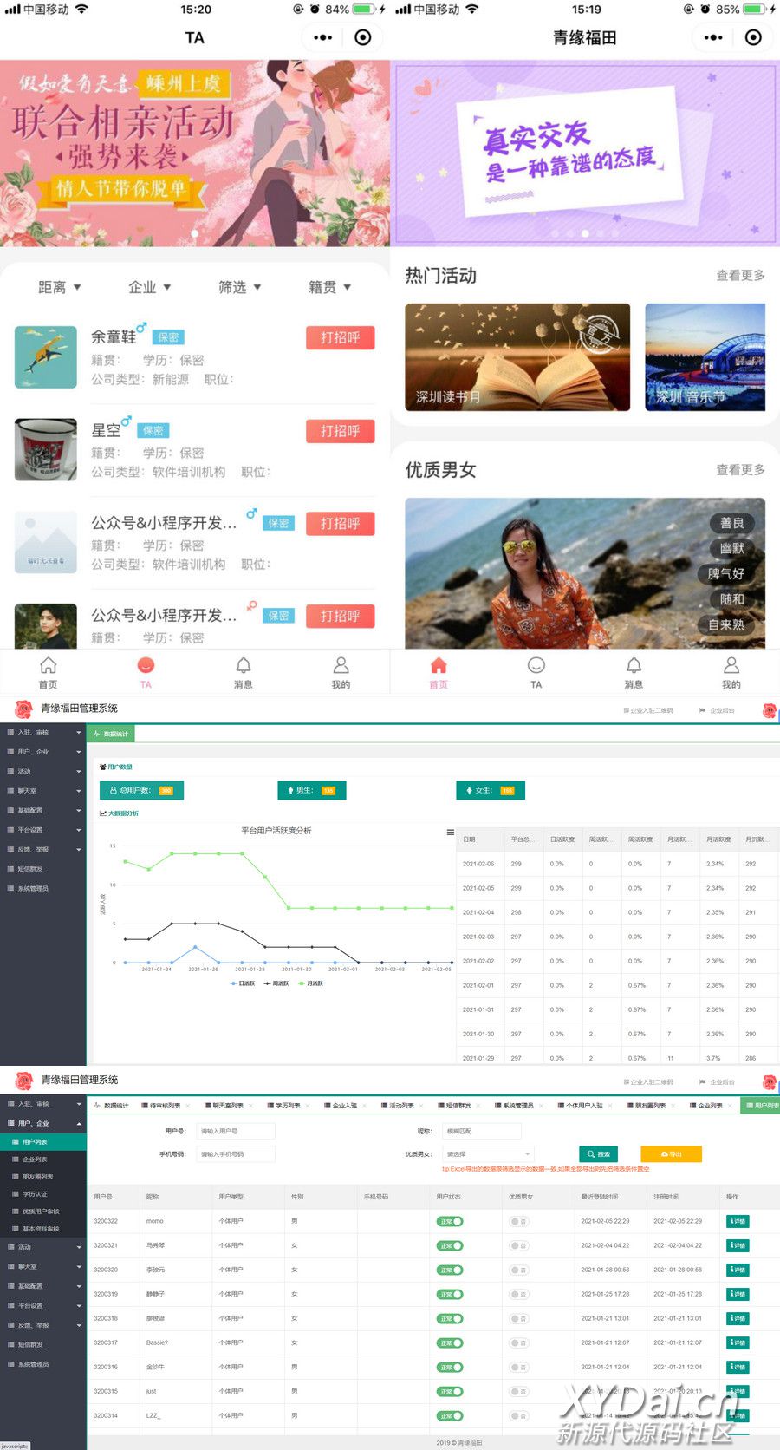Select 企业列表 in the sidebar submenu
Image resolution: width=780 pixels, height=1450 pixels.
(x=35, y=1159)
